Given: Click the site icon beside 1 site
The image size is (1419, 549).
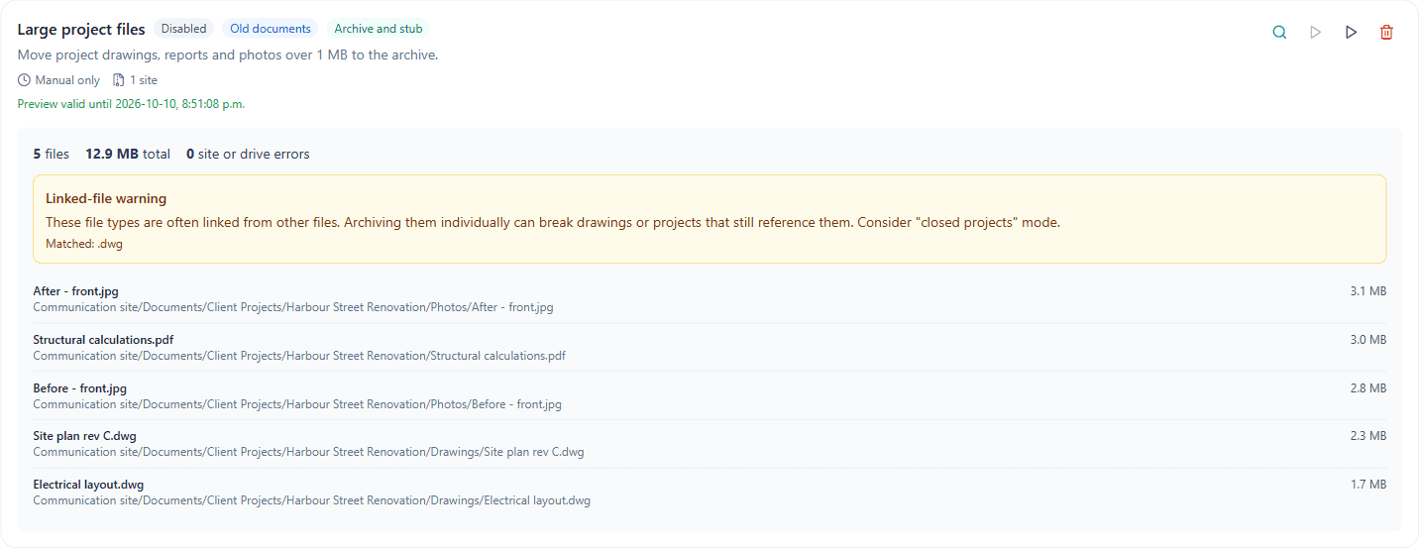Looking at the screenshot, I should 119,80.
